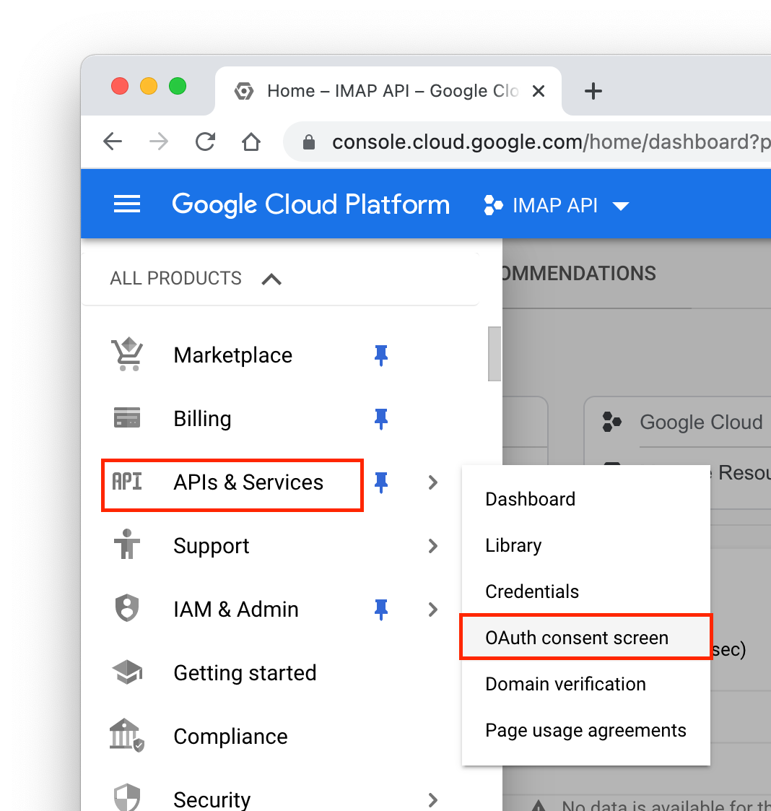This screenshot has height=811, width=771.
Task: Close the Home – IMAP API tab
Action: pos(539,91)
